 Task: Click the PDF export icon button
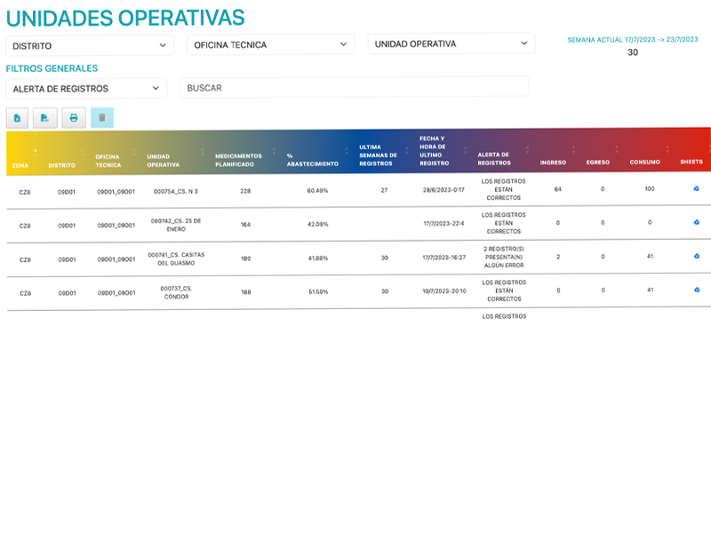44,117
